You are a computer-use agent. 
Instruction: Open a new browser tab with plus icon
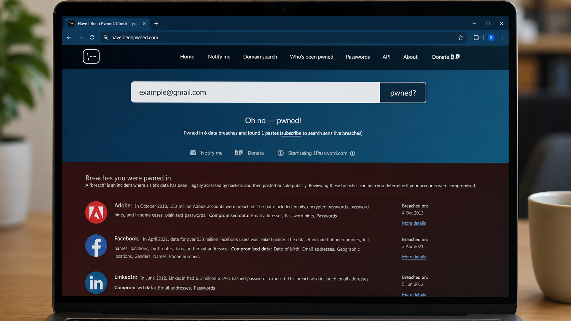click(156, 24)
